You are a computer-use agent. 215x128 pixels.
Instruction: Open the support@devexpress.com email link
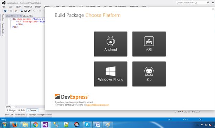pos(98,105)
